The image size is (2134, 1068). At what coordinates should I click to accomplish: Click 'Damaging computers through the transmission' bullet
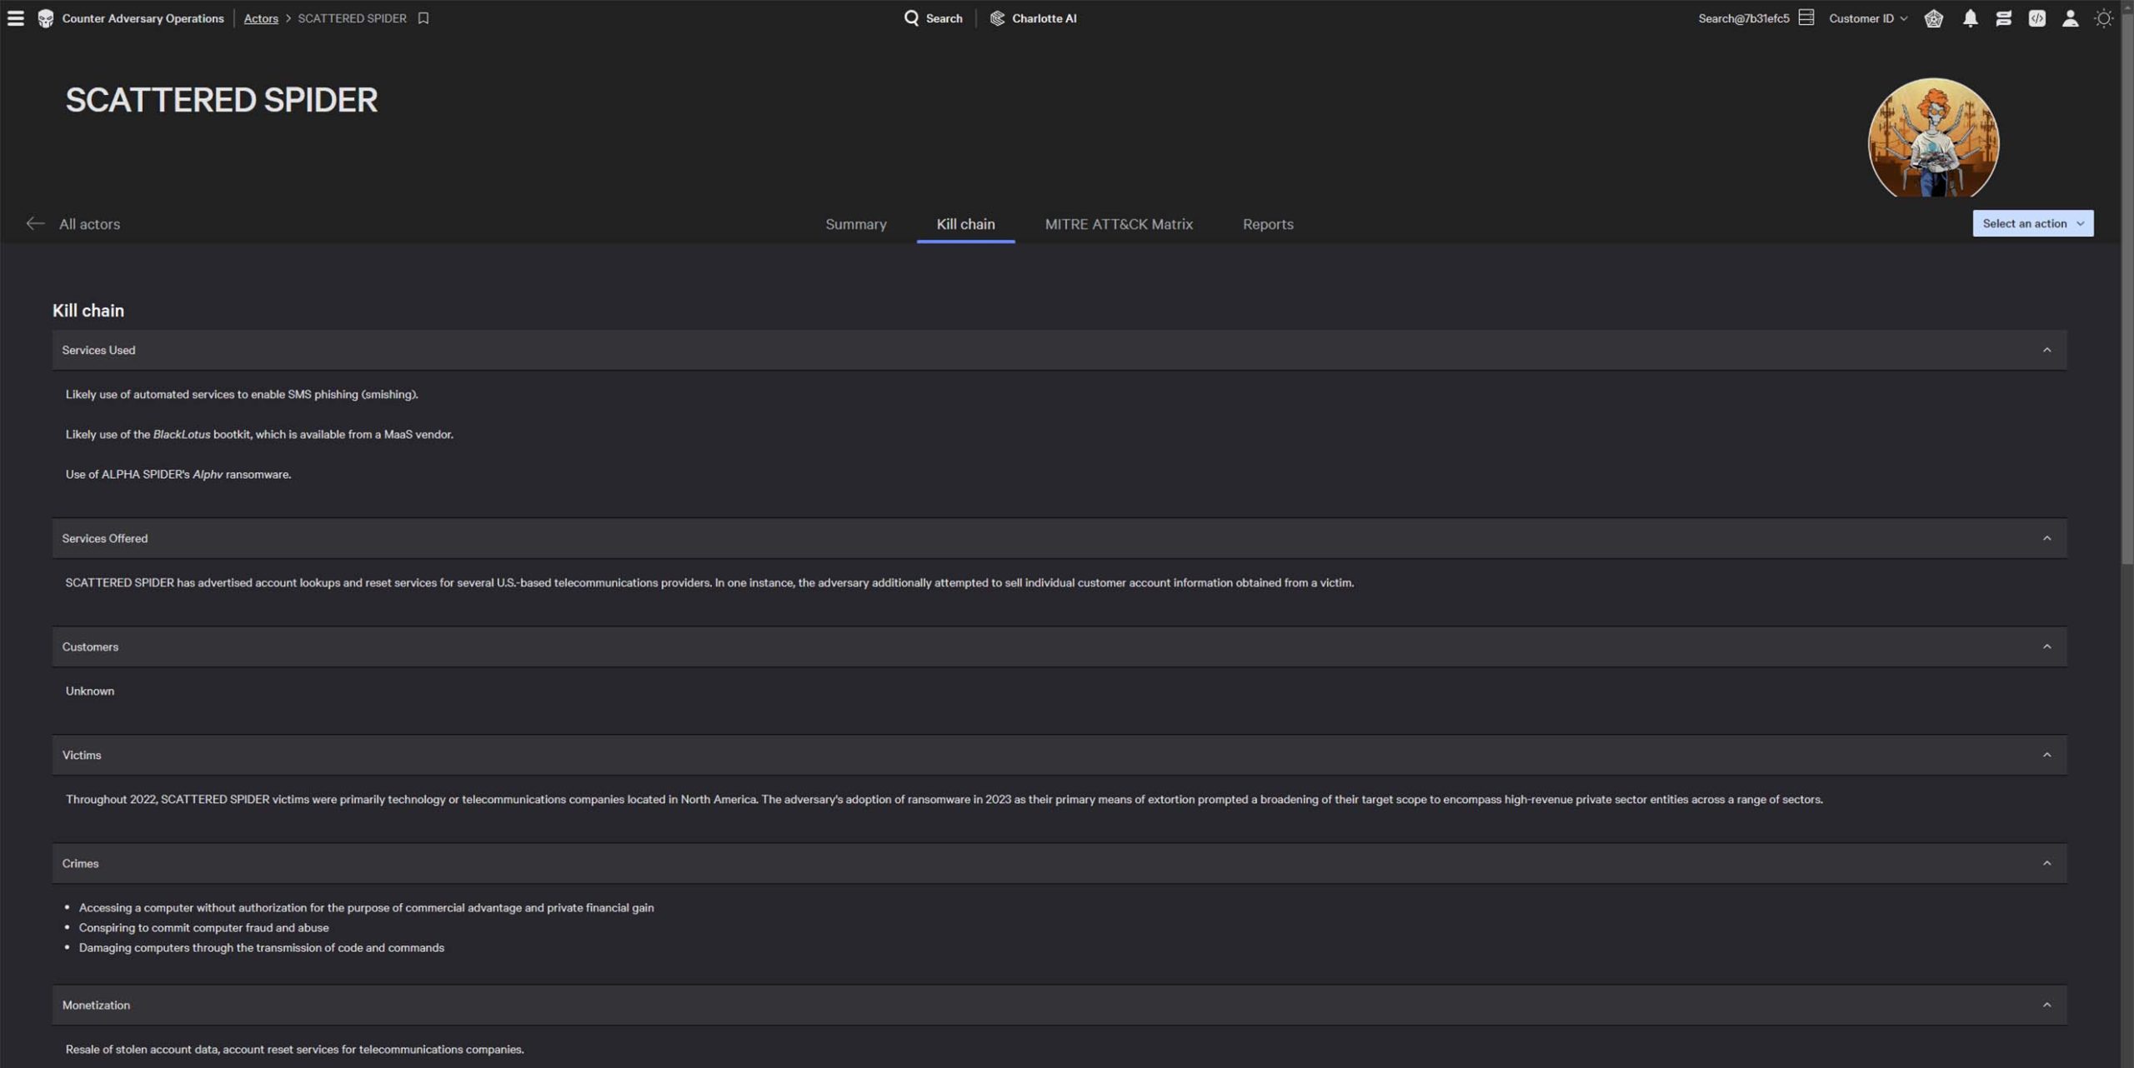click(261, 947)
